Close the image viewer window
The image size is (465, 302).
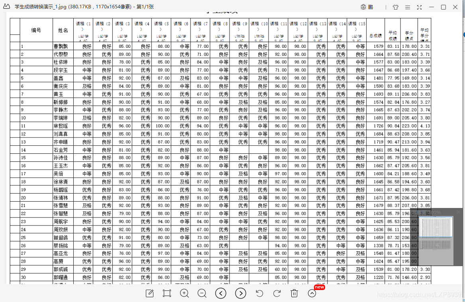coord(455,7)
